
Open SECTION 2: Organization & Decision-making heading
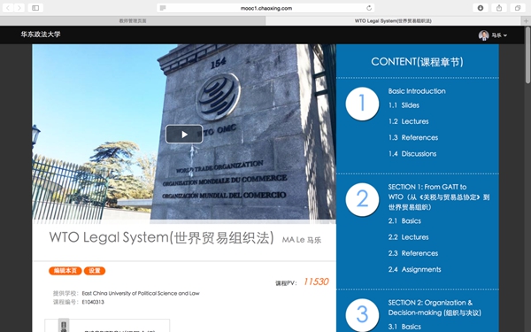[x=435, y=307]
